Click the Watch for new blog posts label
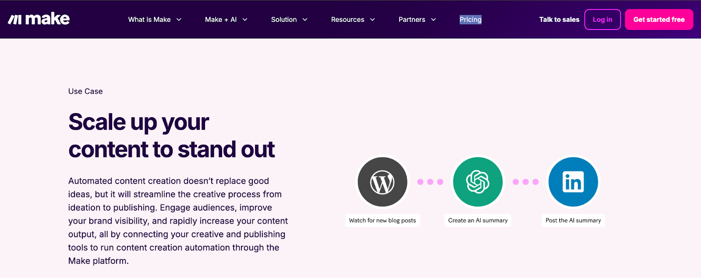The width and height of the screenshot is (701, 278). 382,220
